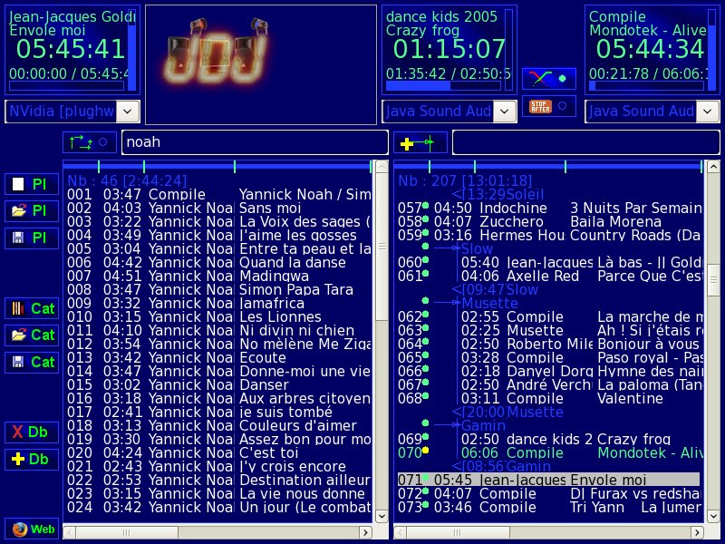Click the yellow status dot on row 070

[425, 450]
